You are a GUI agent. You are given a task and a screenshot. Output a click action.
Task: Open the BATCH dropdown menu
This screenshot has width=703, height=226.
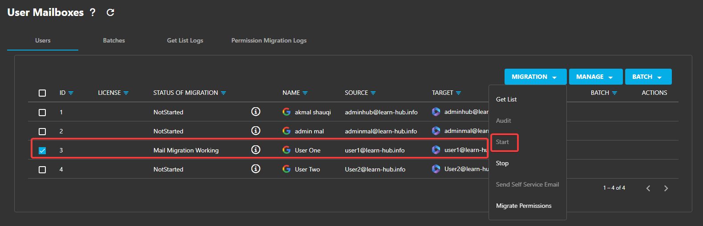[x=648, y=77]
